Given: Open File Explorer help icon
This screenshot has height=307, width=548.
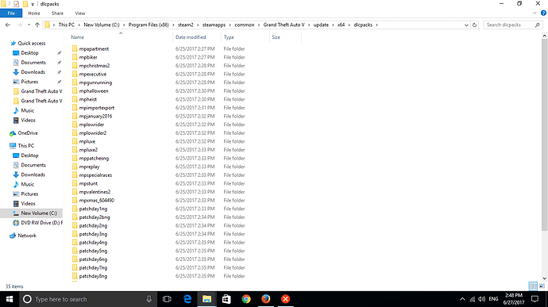Looking at the screenshot, I should [x=543, y=13].
